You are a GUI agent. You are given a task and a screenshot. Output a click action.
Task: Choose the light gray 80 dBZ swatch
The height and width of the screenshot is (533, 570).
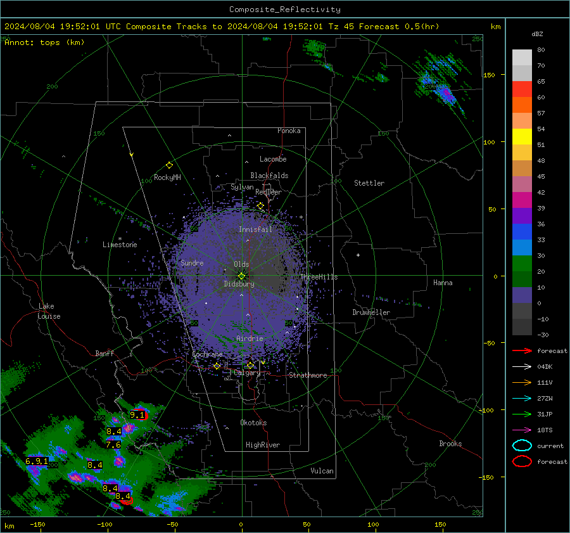[x=522, y=58]
